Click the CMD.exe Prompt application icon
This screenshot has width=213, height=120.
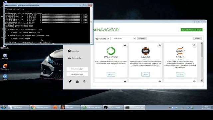(111, 51)
